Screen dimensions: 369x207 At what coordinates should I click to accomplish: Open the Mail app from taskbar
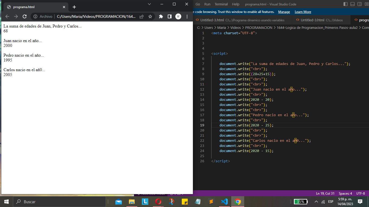coord(119,202)
